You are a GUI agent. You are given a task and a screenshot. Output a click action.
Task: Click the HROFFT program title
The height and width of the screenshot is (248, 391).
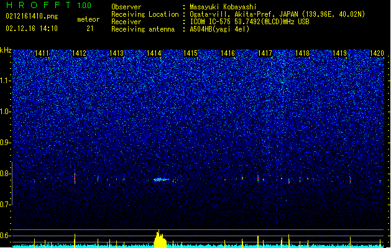click(39, 5)
